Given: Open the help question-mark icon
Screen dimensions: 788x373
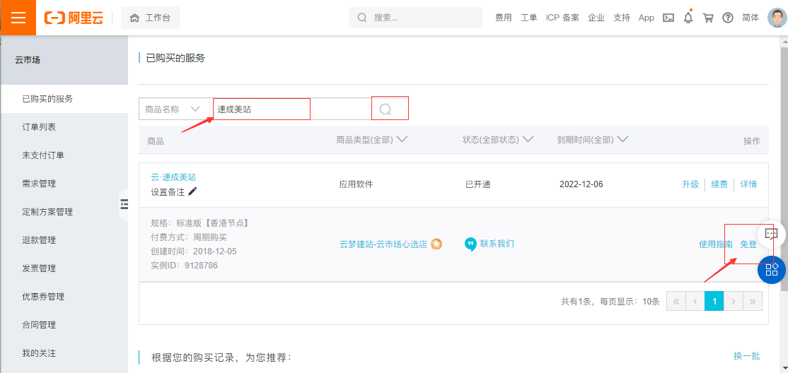Looking at the screenshot, I should tap(728, 18).
